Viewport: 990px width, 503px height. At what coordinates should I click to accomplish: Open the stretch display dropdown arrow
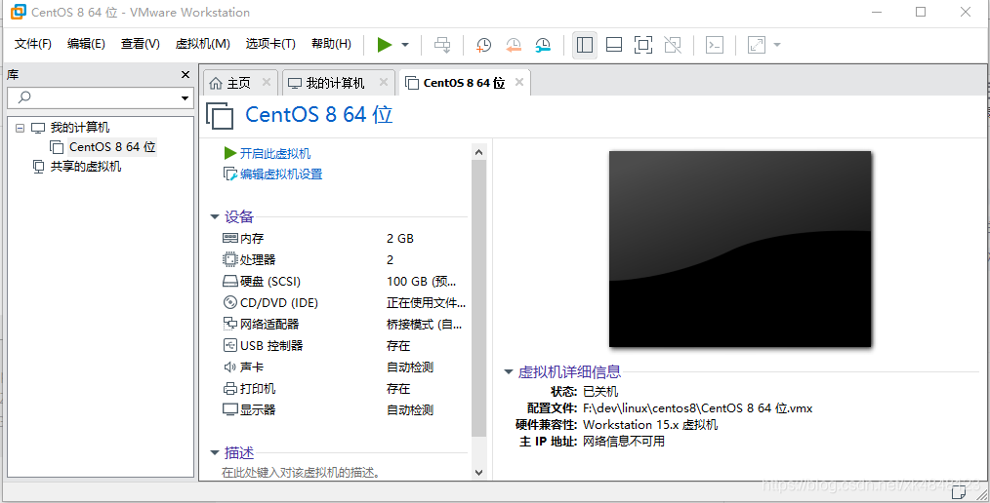tap(777, 45)
